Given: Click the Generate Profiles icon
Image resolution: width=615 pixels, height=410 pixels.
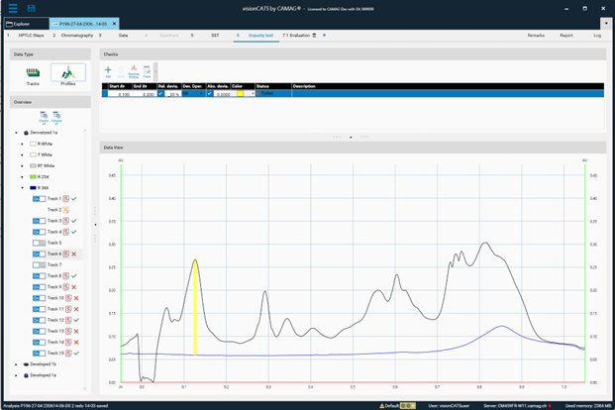Looking at the screenshot, I should click(134, 71).
